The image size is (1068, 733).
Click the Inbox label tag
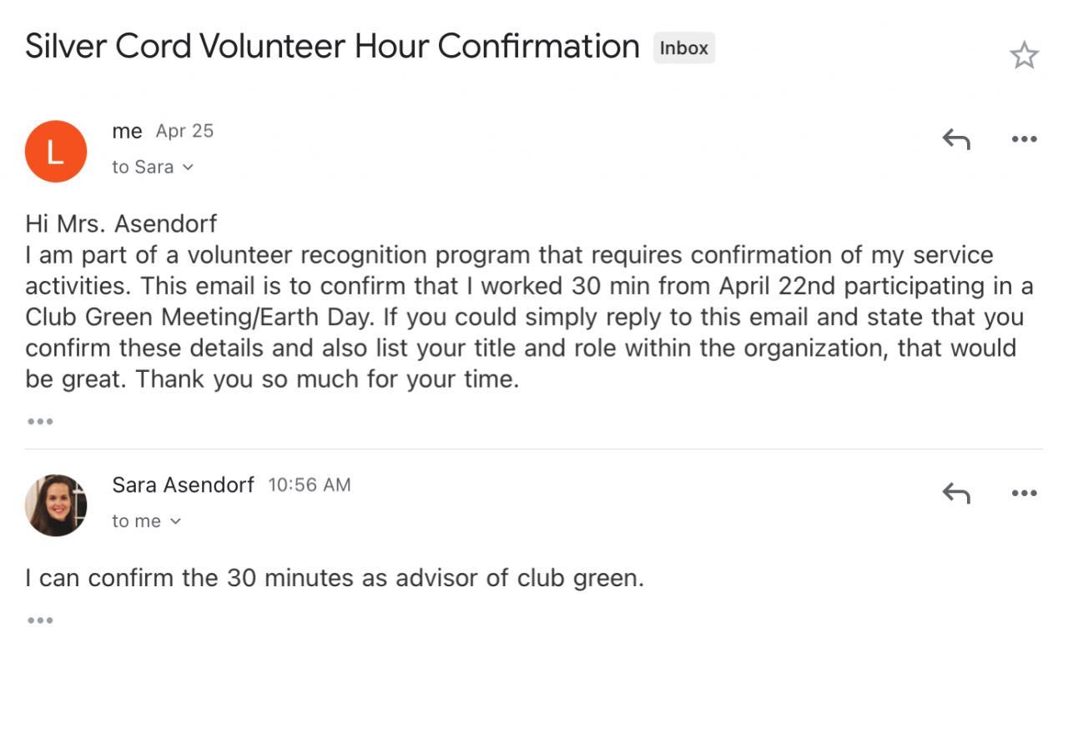683,48
